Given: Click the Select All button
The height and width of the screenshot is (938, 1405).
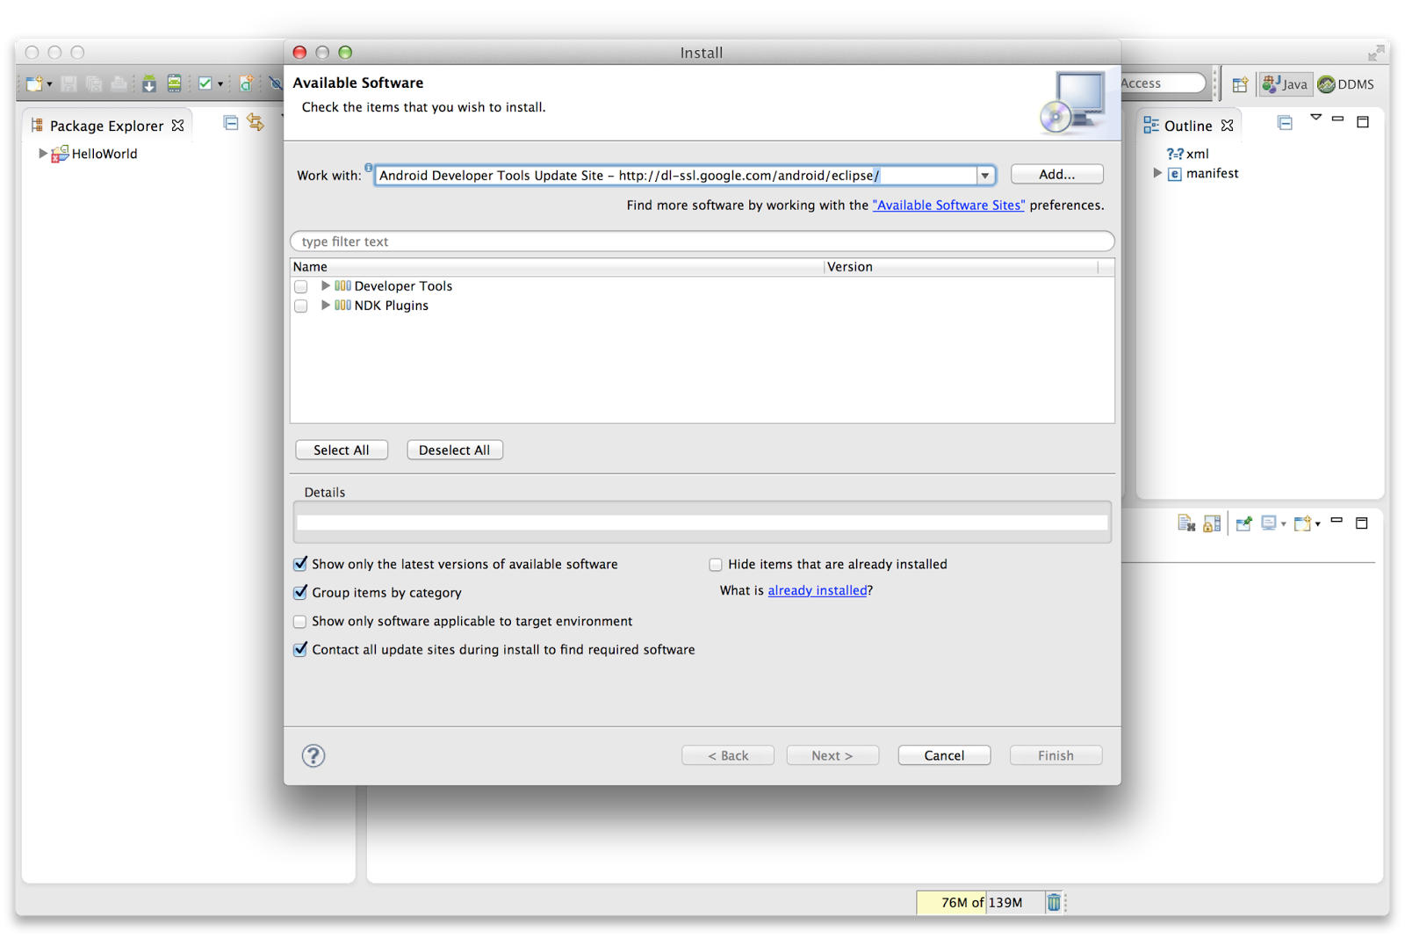Looking at the screenshot, I should [342, 449].
